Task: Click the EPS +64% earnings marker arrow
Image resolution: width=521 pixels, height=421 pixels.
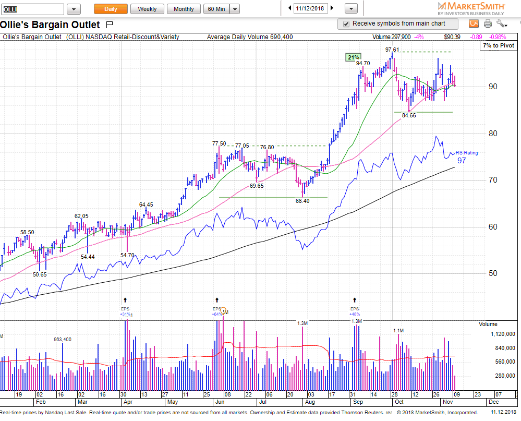Action: [217, 300]
